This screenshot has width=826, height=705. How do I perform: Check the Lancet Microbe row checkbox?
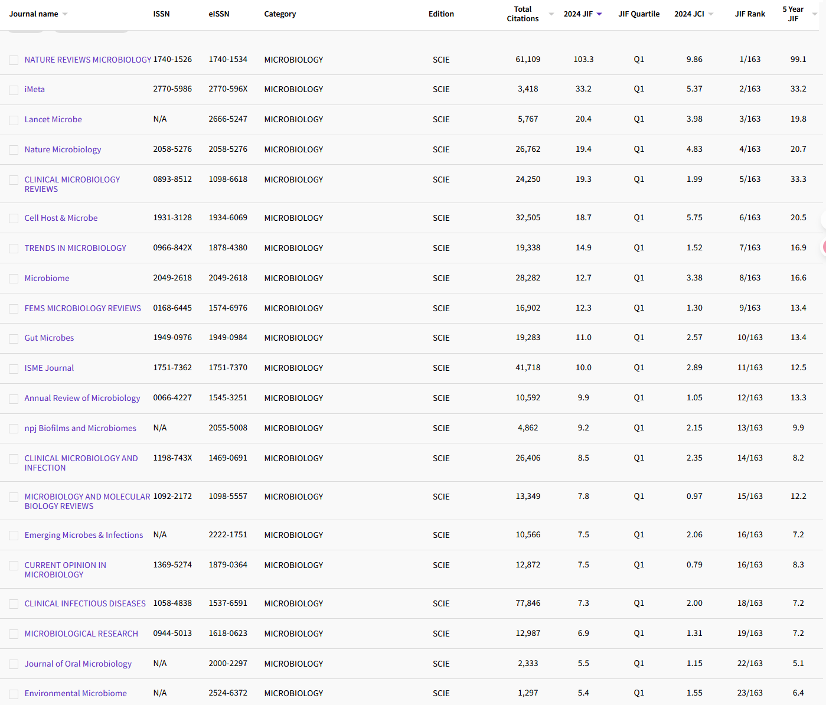click(14, 120)
